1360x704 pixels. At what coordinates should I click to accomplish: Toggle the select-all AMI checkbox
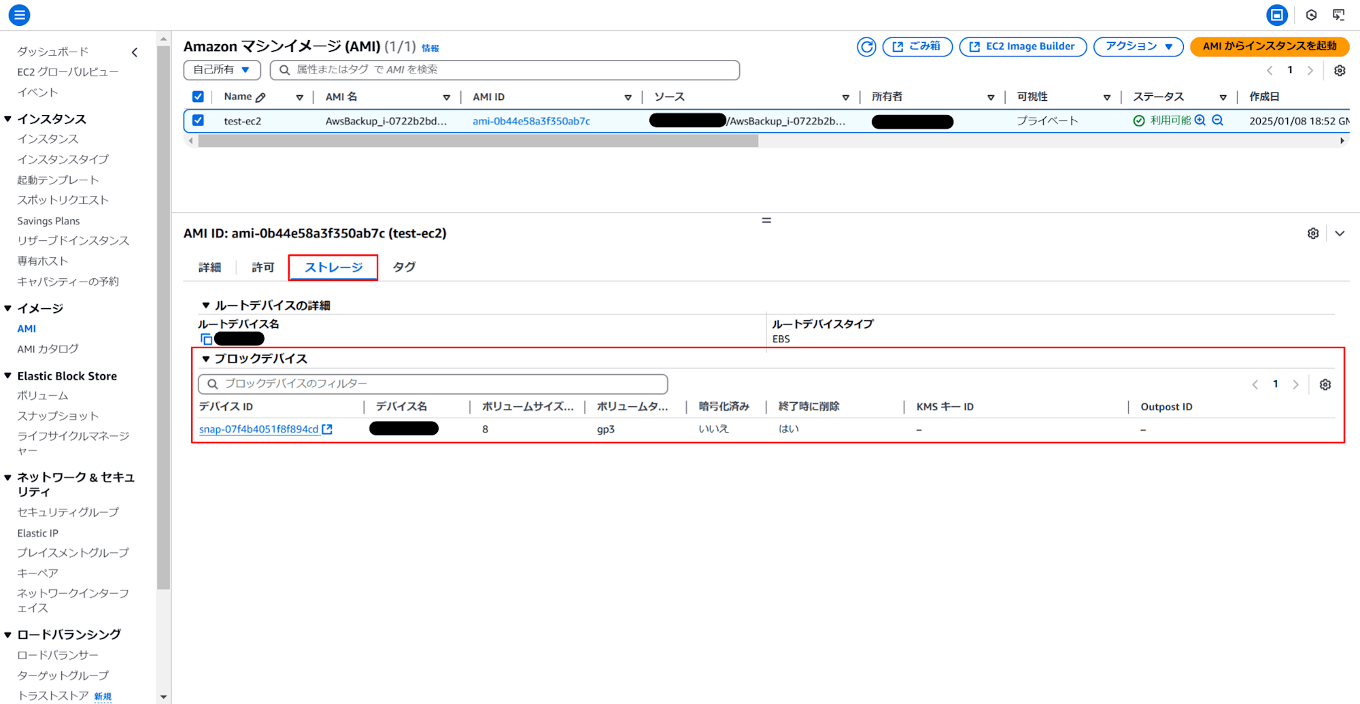(198, 97)
